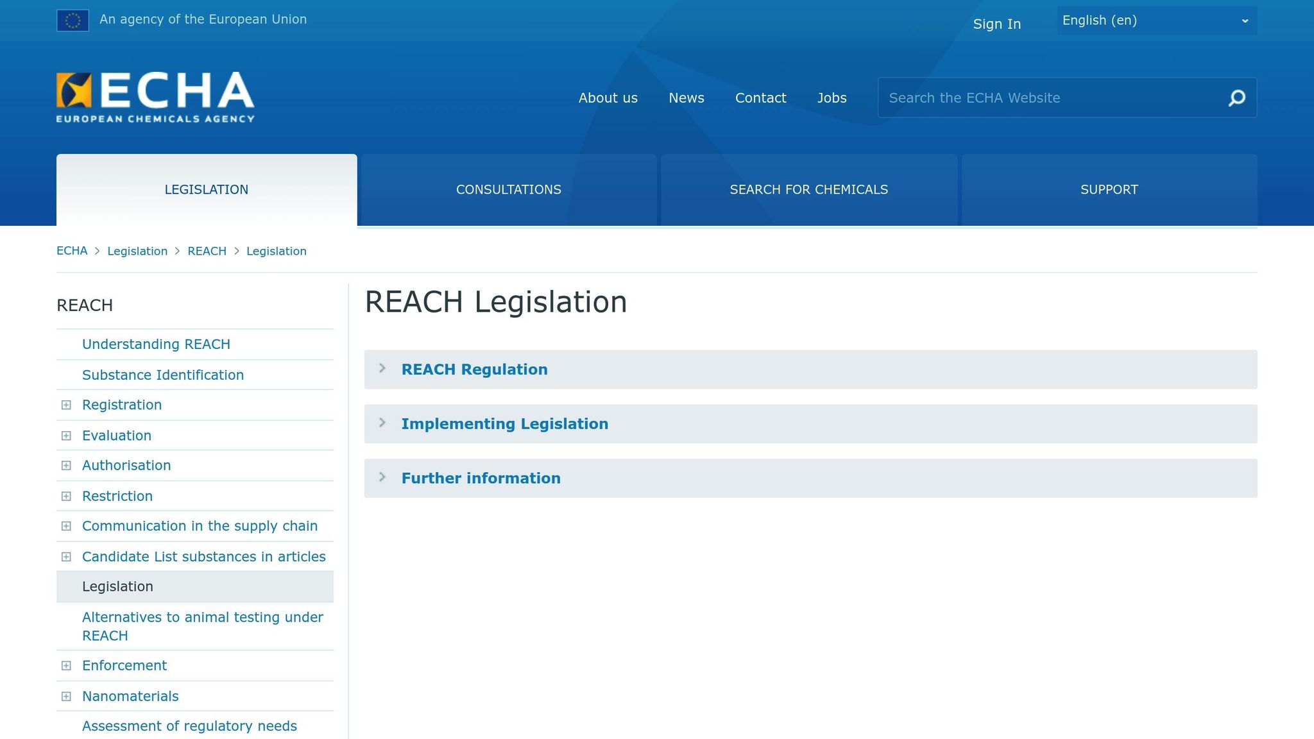Click the Sign In link

(x=996, y=24)
